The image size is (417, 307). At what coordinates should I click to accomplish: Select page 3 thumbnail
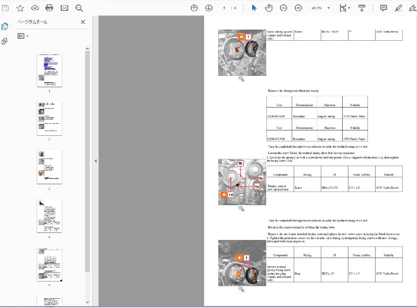pos(49,167)
